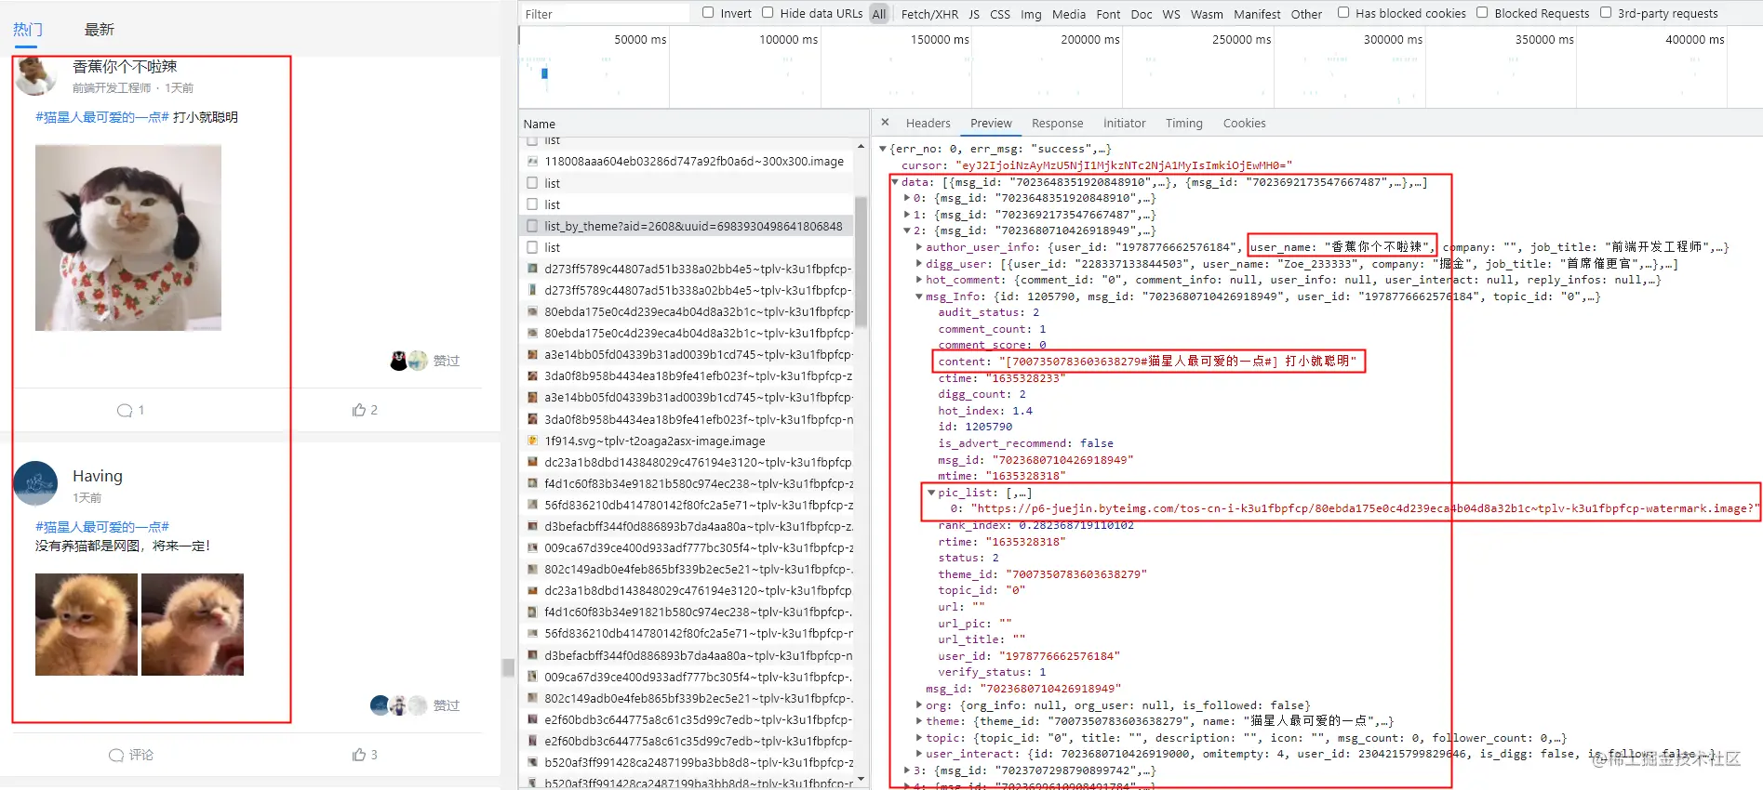Filter requests by JS type

pyautogui.click(x=973, y=14)
